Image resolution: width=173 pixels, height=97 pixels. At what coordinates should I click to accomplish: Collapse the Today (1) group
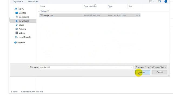pos(39,11)
